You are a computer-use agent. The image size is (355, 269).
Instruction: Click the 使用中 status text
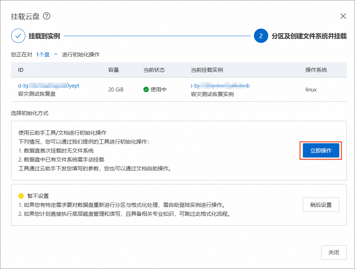pos(159,89)
